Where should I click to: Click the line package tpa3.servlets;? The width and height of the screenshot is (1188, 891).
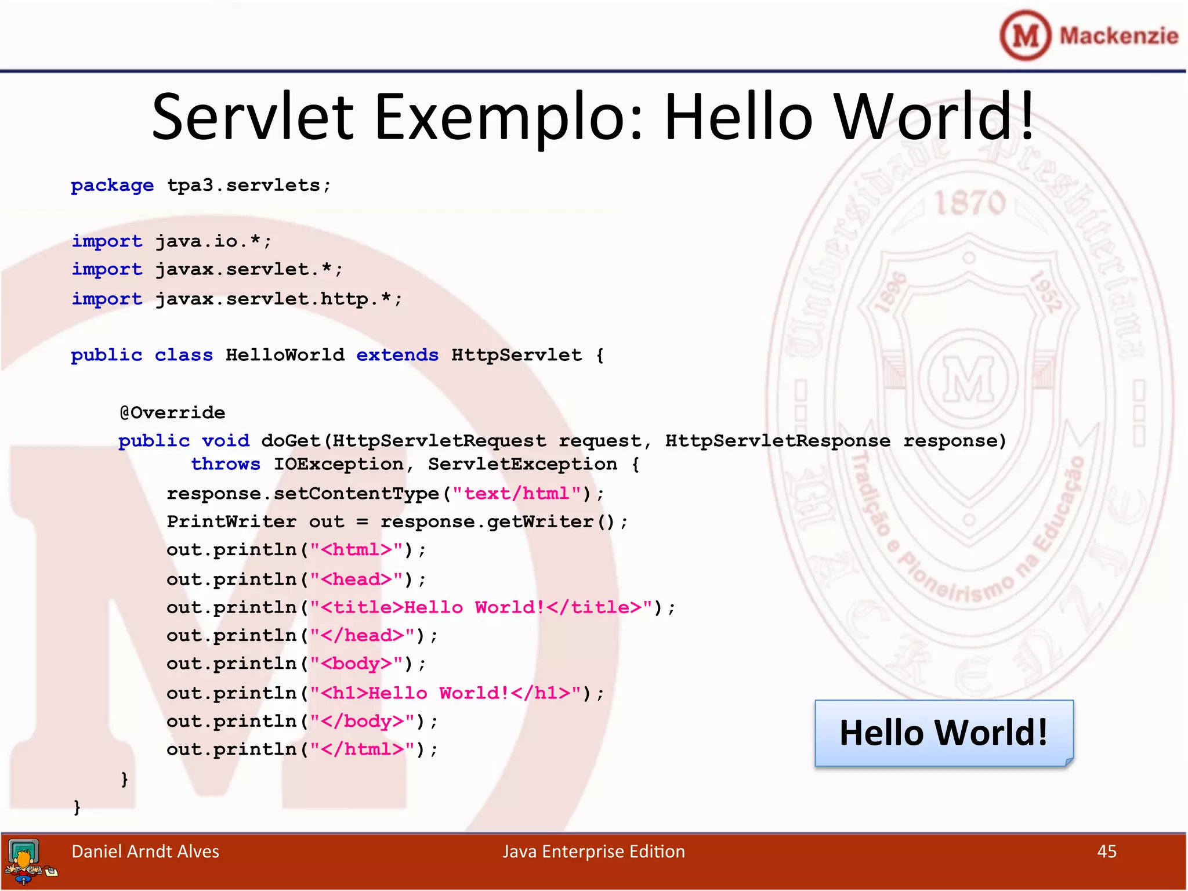tap(201, 186)
